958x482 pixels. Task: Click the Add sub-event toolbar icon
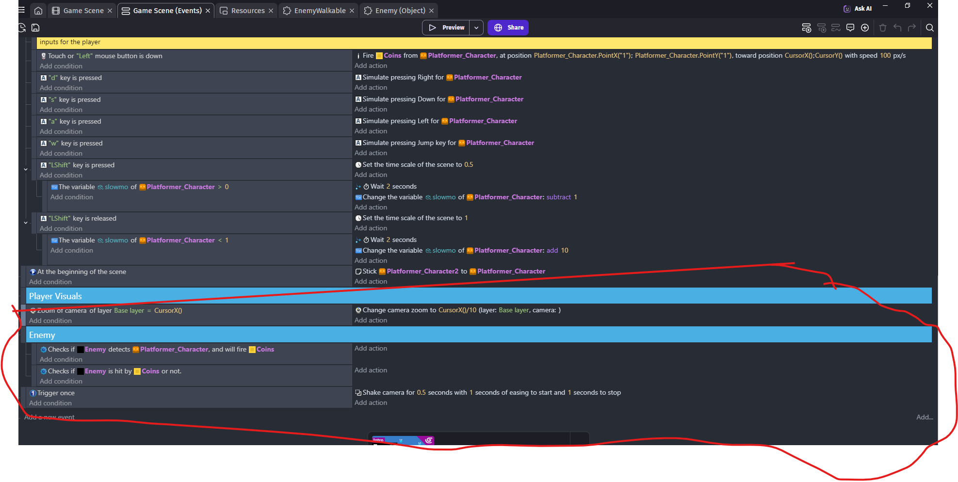[x=822, y=28]
